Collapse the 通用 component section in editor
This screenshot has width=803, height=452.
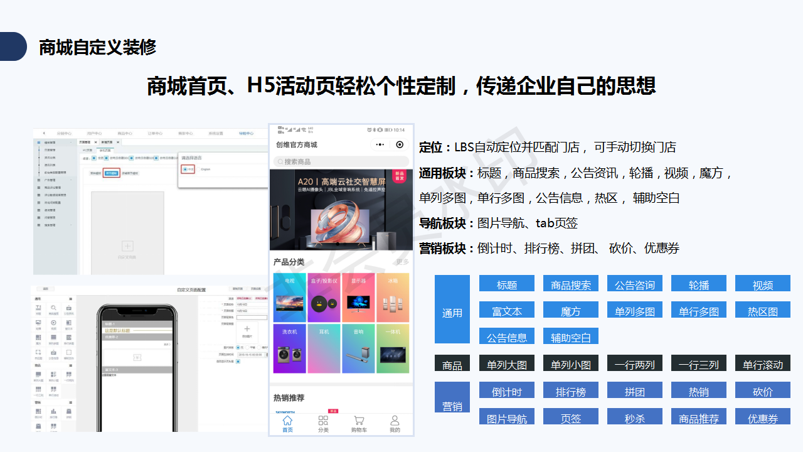click(x=70, y=299)
